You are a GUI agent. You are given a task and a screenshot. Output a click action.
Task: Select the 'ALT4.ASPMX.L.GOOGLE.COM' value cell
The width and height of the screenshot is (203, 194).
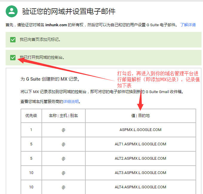(141, 187)
